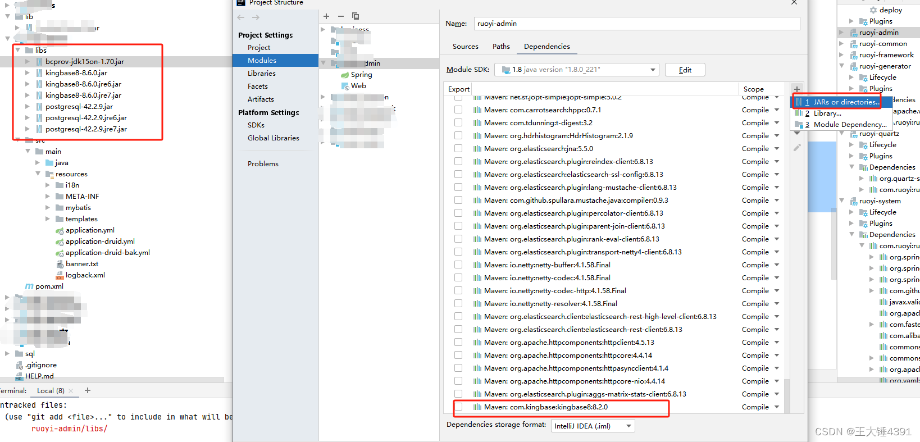The width and height of the screenshot is (920, 442).
Task: Expand the templates folder
Action: 48,219
